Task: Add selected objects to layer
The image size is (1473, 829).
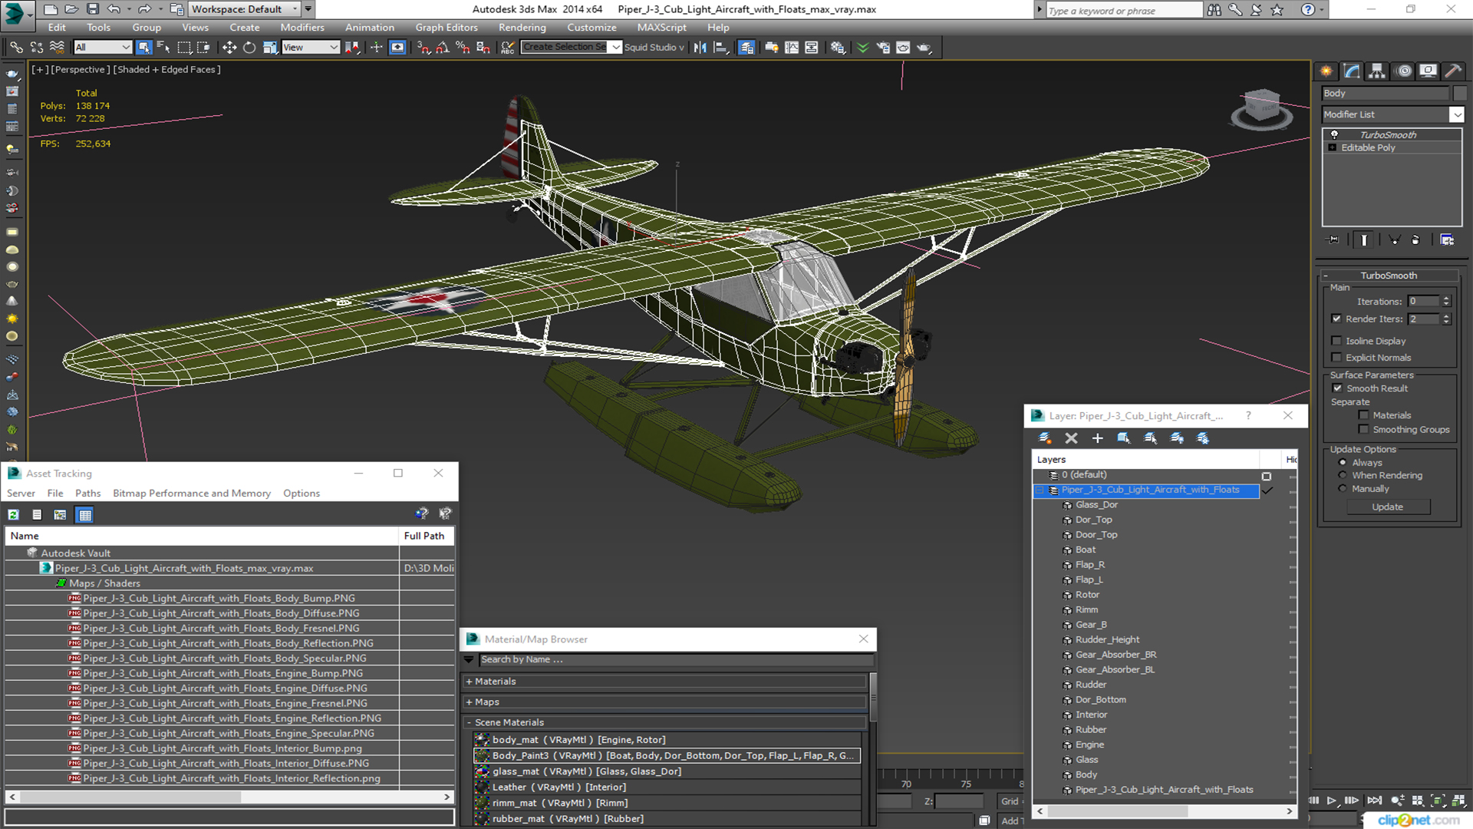Action: point(1097,438)
